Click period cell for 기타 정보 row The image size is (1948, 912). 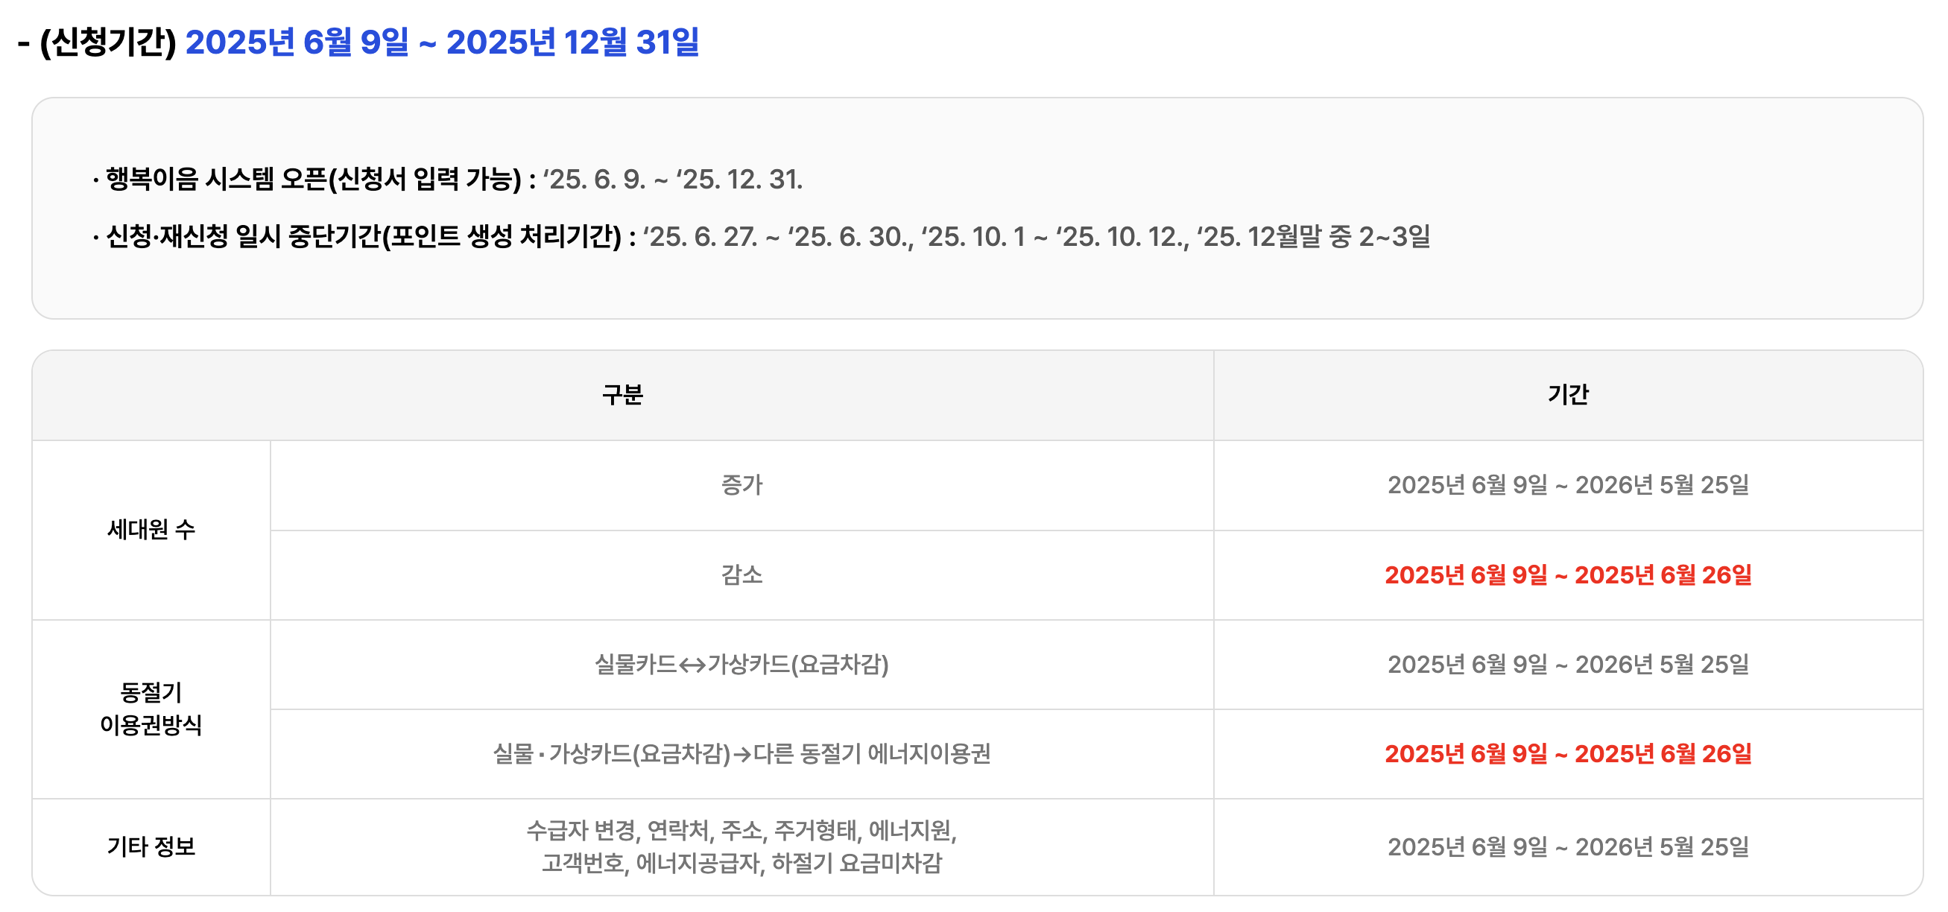click(x=1568, y=847)
